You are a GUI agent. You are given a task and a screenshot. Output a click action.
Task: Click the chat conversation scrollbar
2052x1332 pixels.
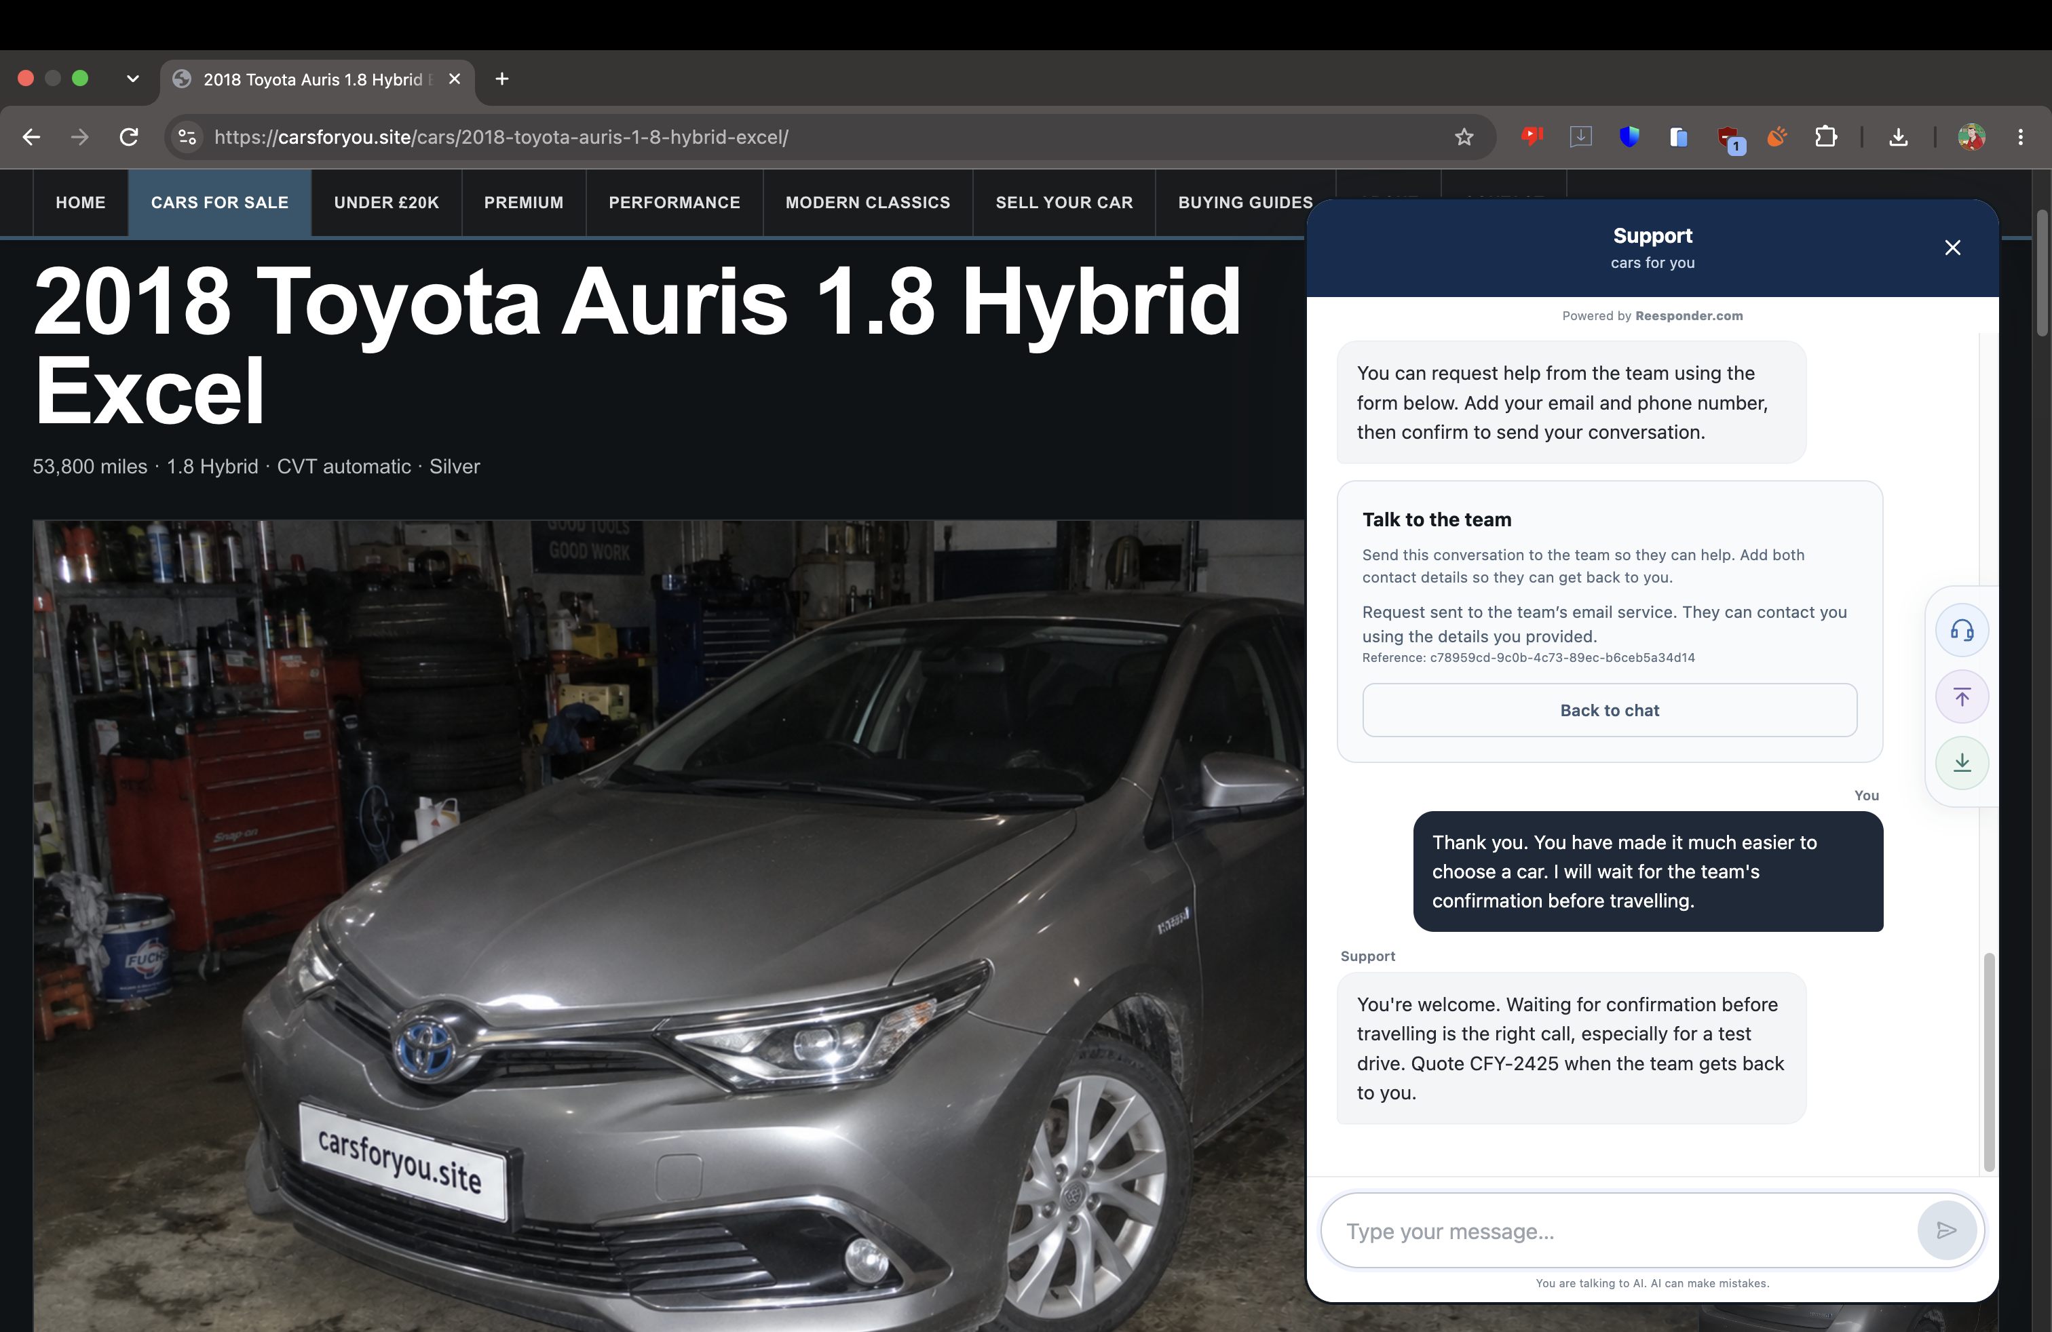pos(1989,1061)
